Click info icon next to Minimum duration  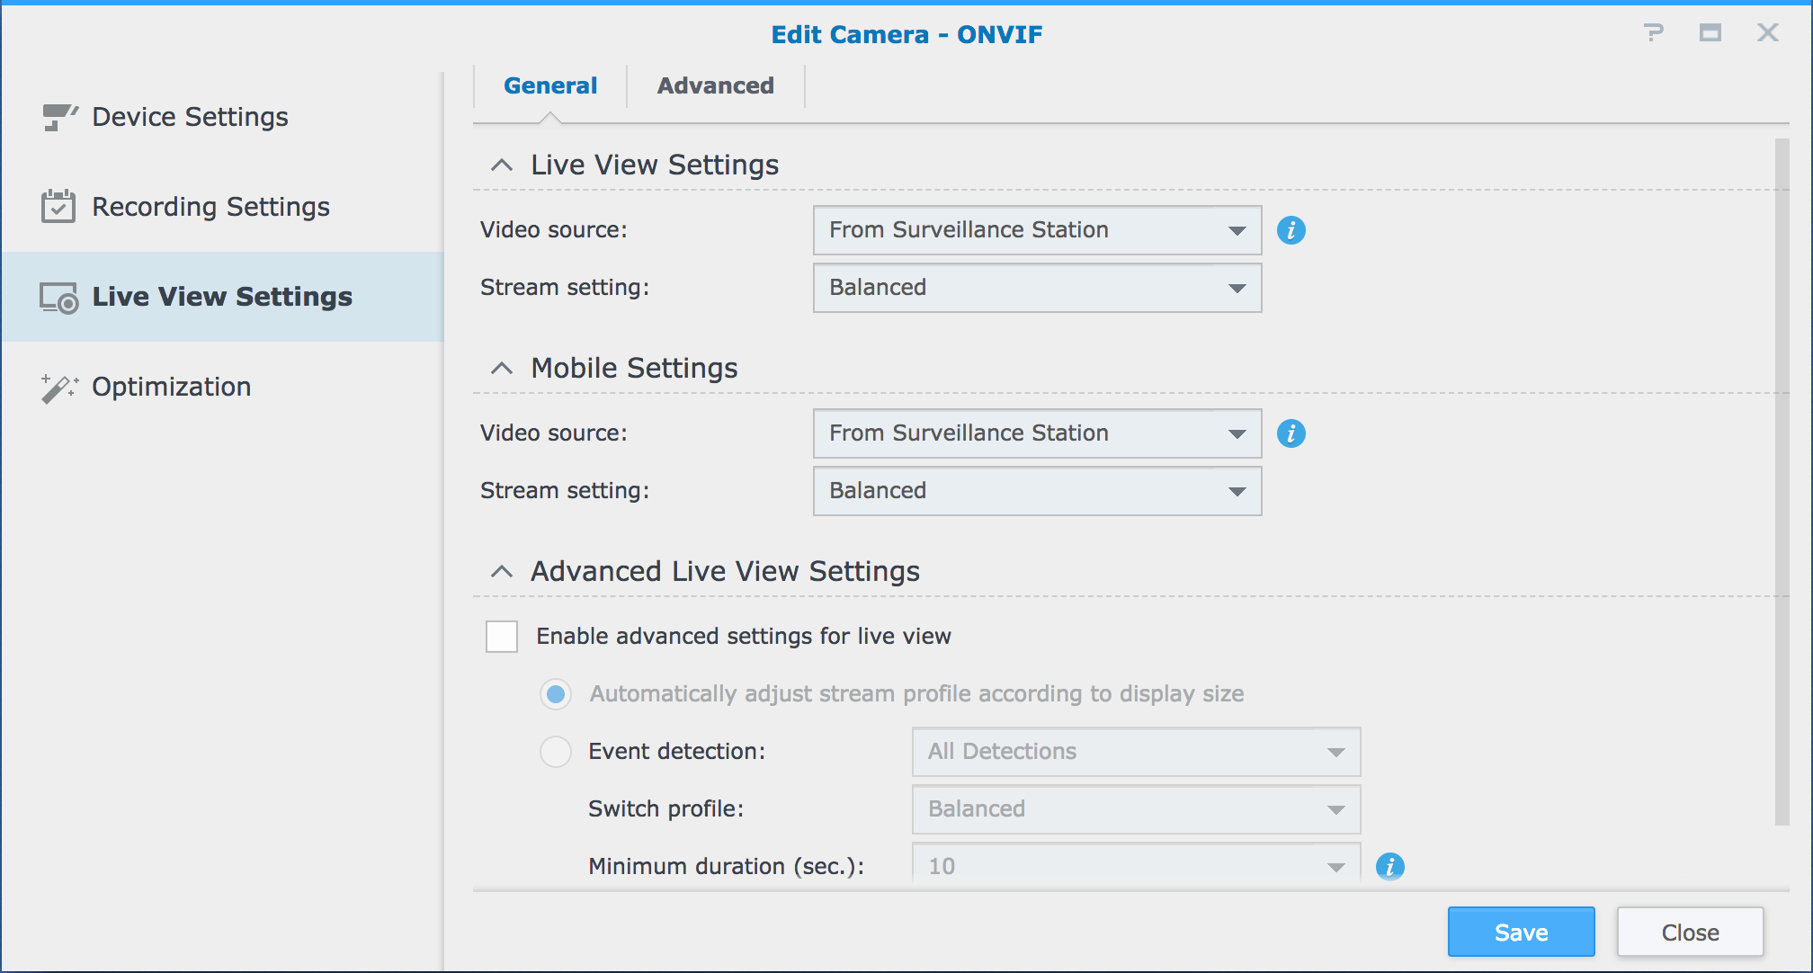point(1389,866)
